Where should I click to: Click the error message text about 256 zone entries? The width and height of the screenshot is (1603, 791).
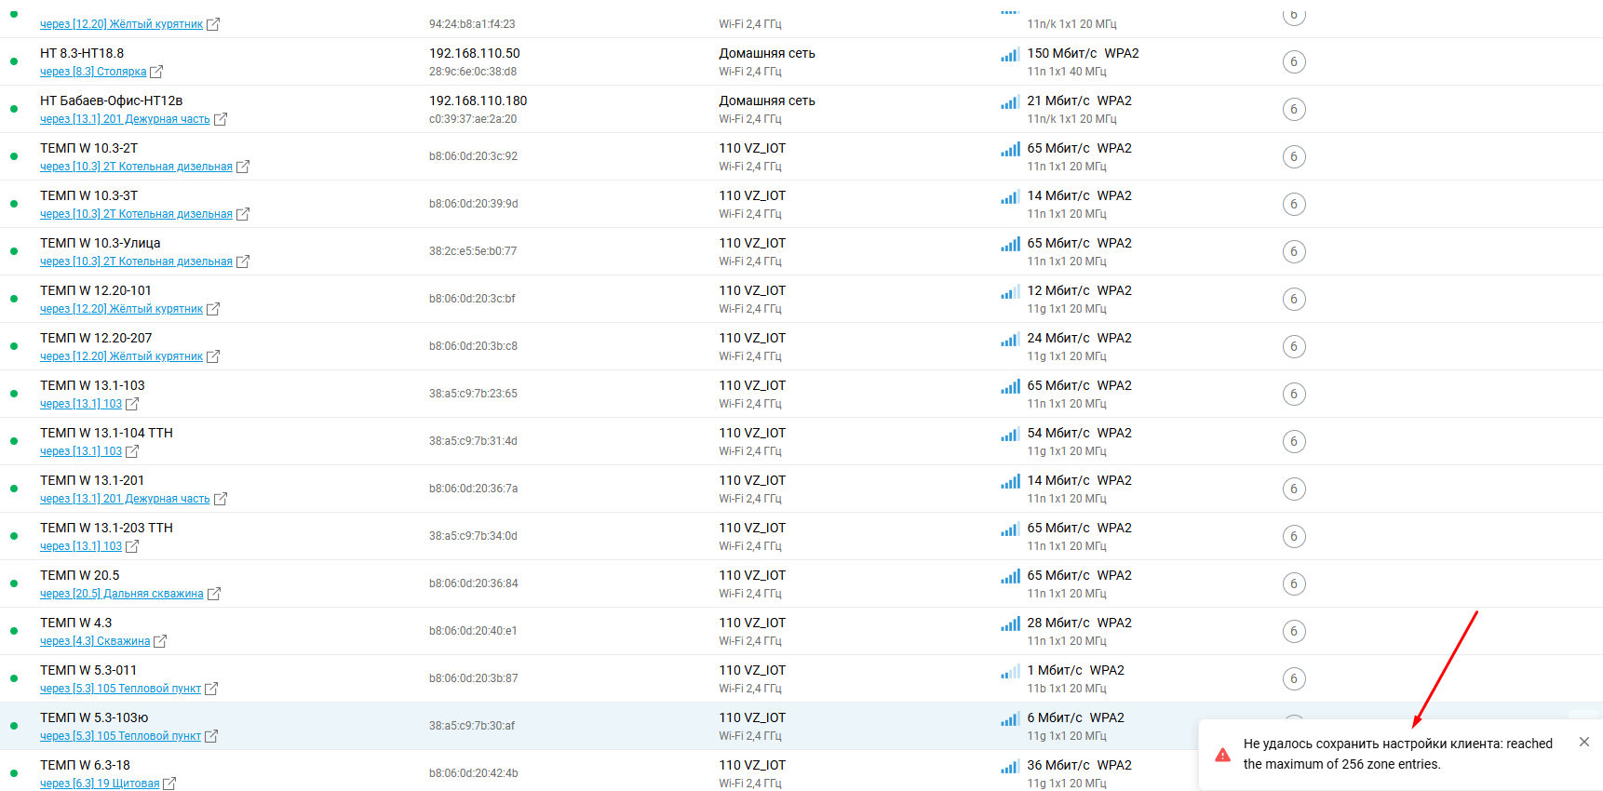coord(1398,754)
